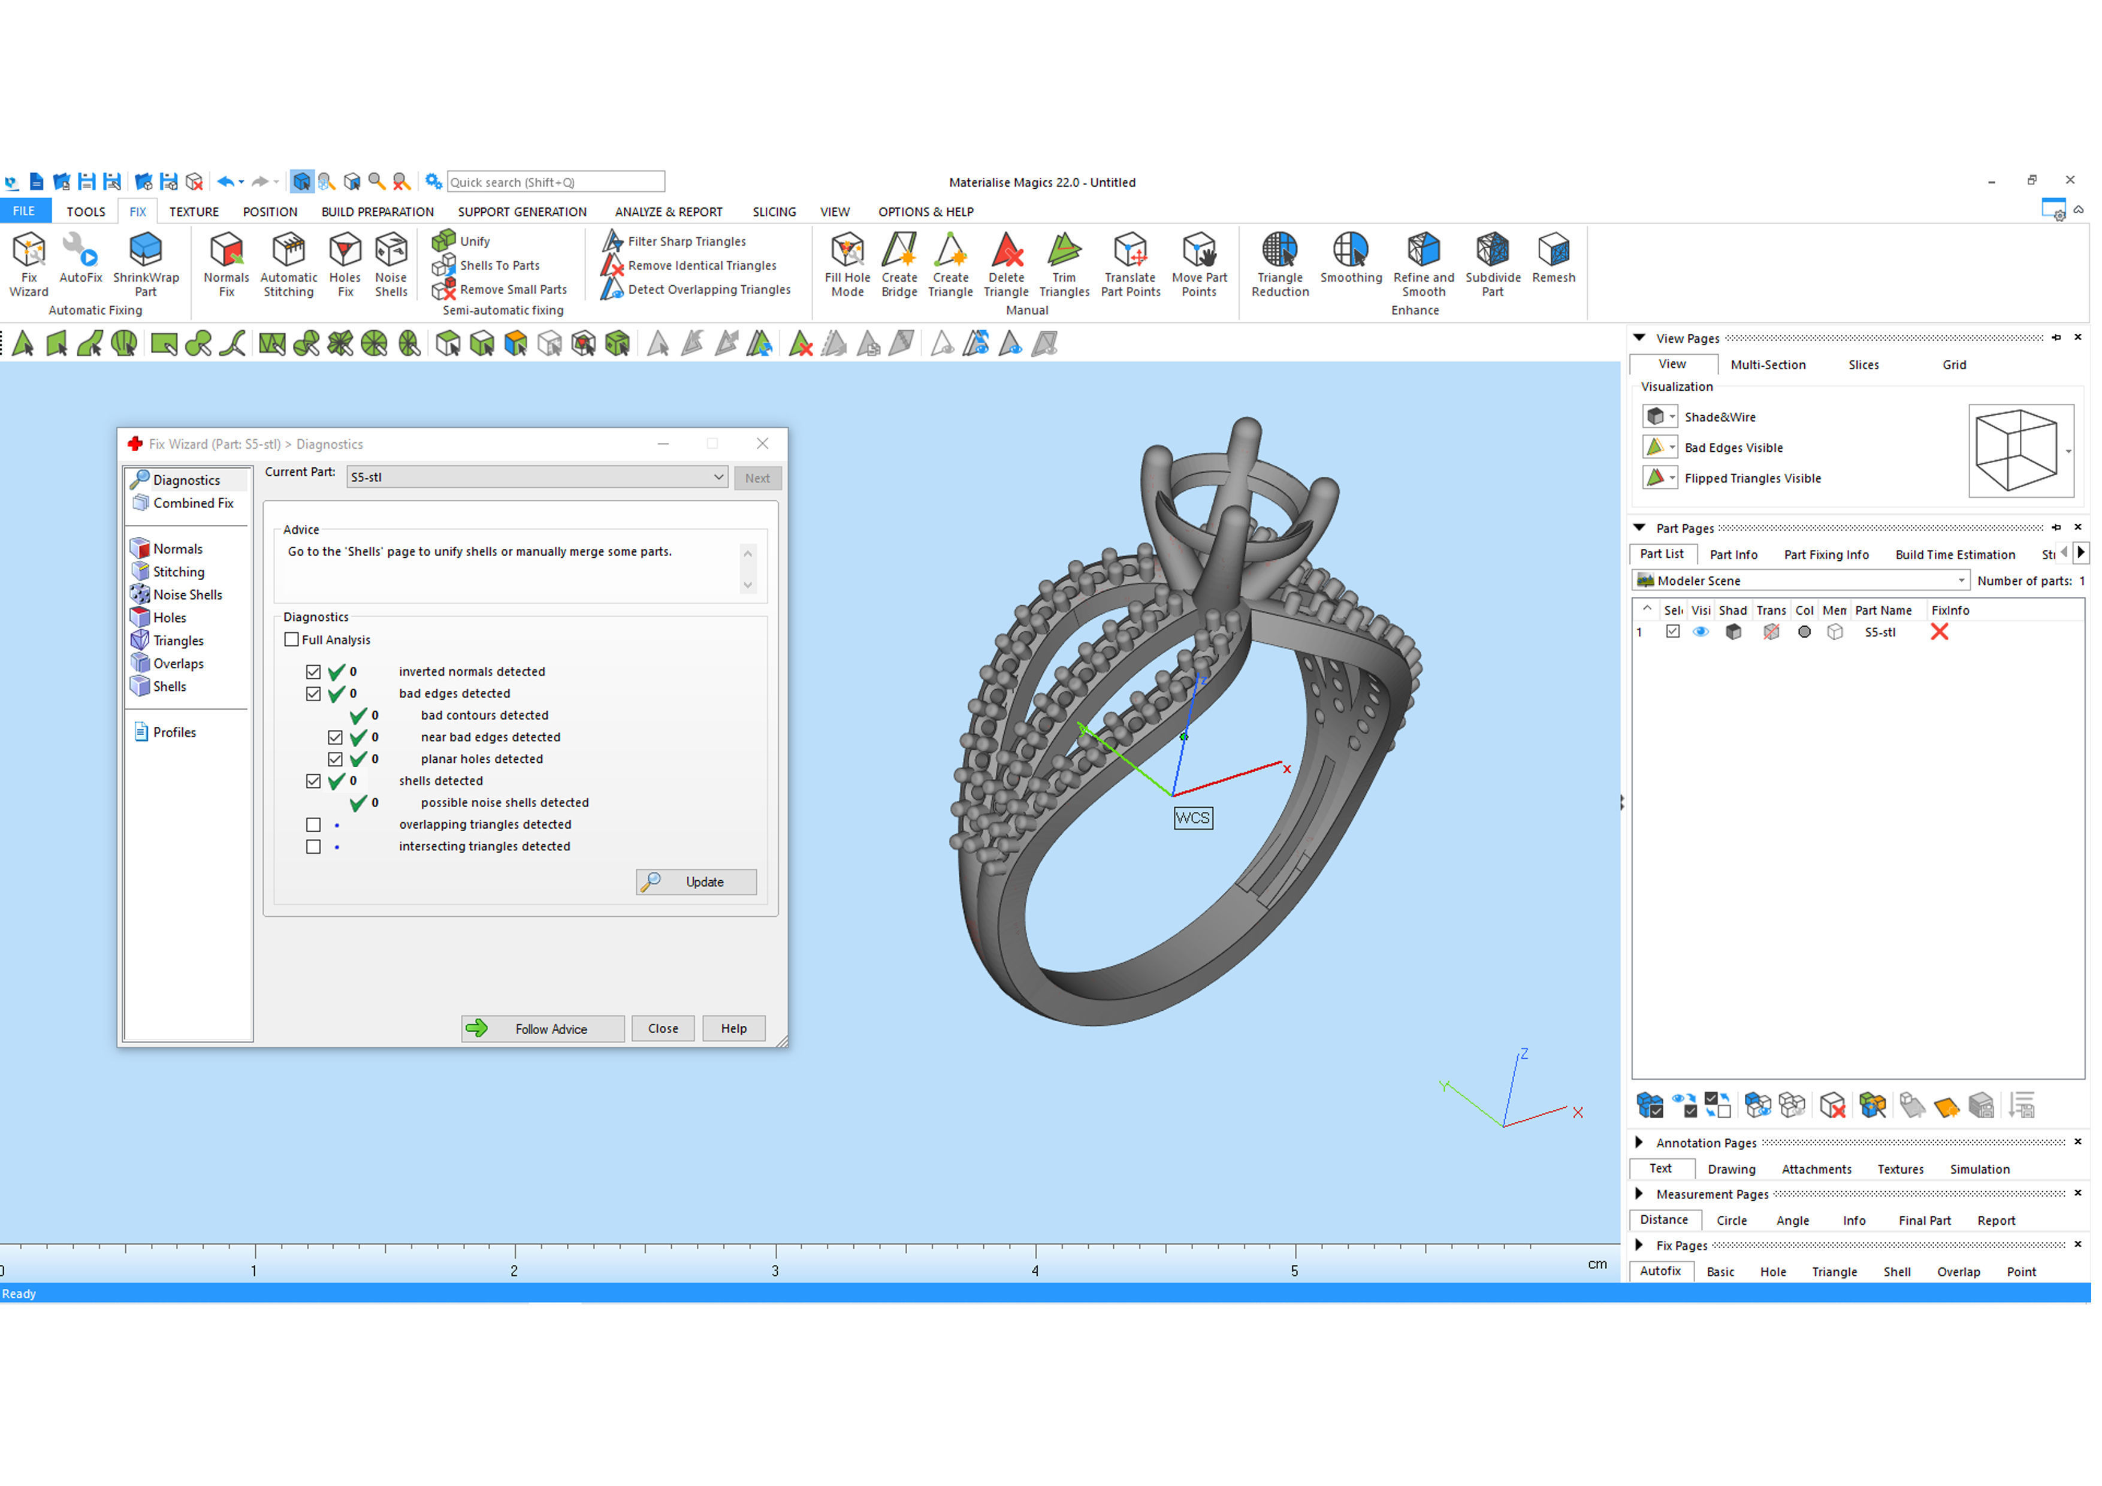
Task: Open SUPPORT GENERATION tab
Action: click(x=522, y=212)
